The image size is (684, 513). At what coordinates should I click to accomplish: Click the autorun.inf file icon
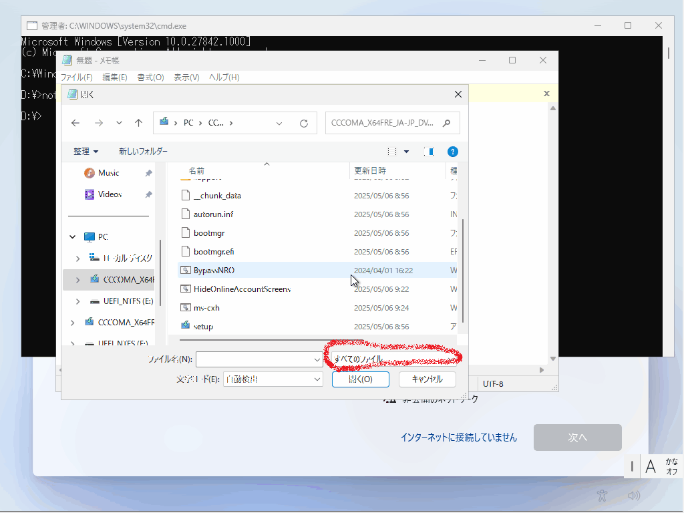pyautogui.click(x=186, y=214)
